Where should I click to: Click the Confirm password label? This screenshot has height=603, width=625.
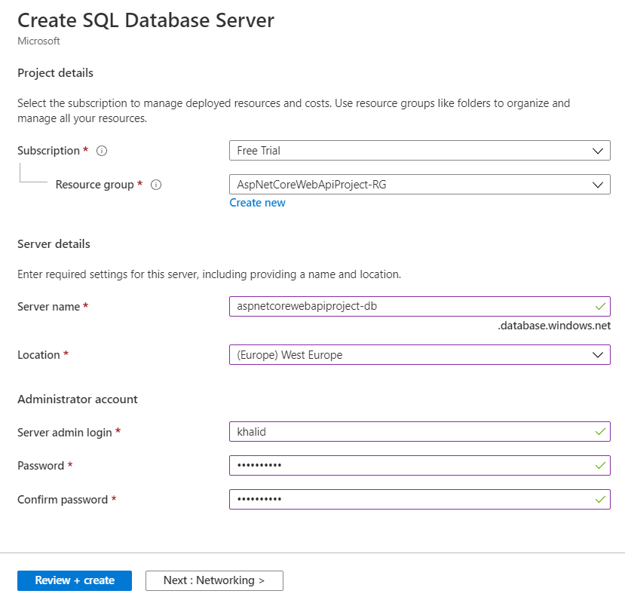(x=63, y=500)
